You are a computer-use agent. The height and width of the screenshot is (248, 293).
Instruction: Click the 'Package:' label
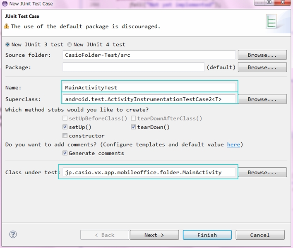pyautogui.click(x=18, y=67)
